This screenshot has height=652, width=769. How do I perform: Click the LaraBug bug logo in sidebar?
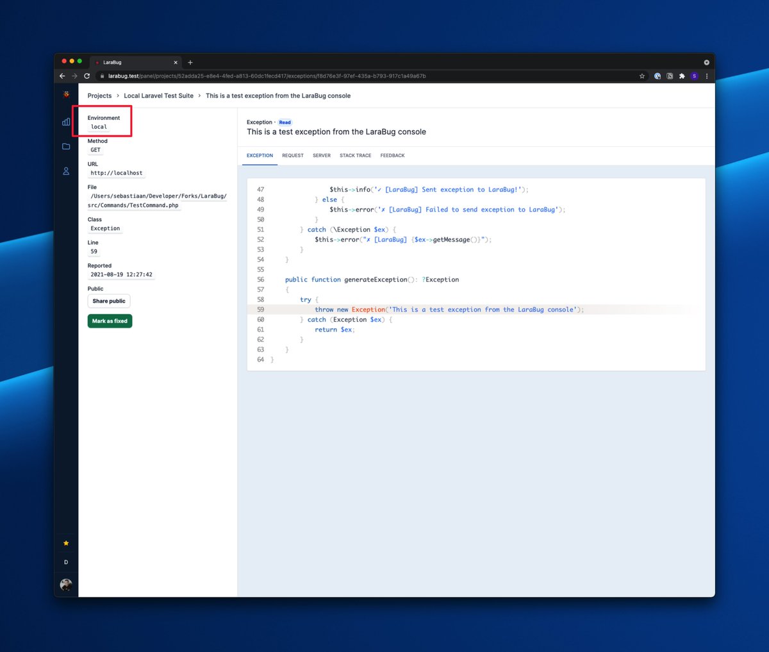point(66,94)
